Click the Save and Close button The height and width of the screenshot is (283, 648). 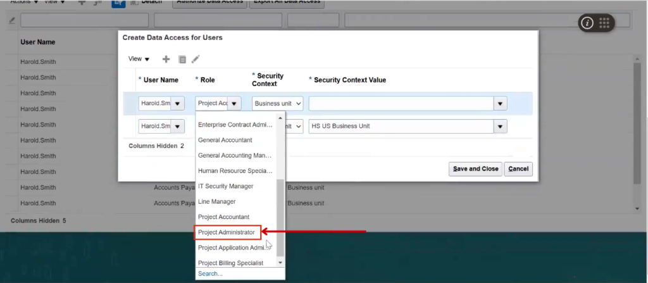(475, 169)
